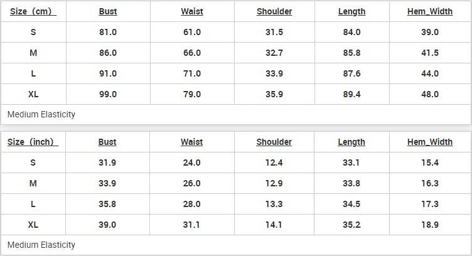
Task: Click the Shoulder header in the cm table
Action: [274, 11]
